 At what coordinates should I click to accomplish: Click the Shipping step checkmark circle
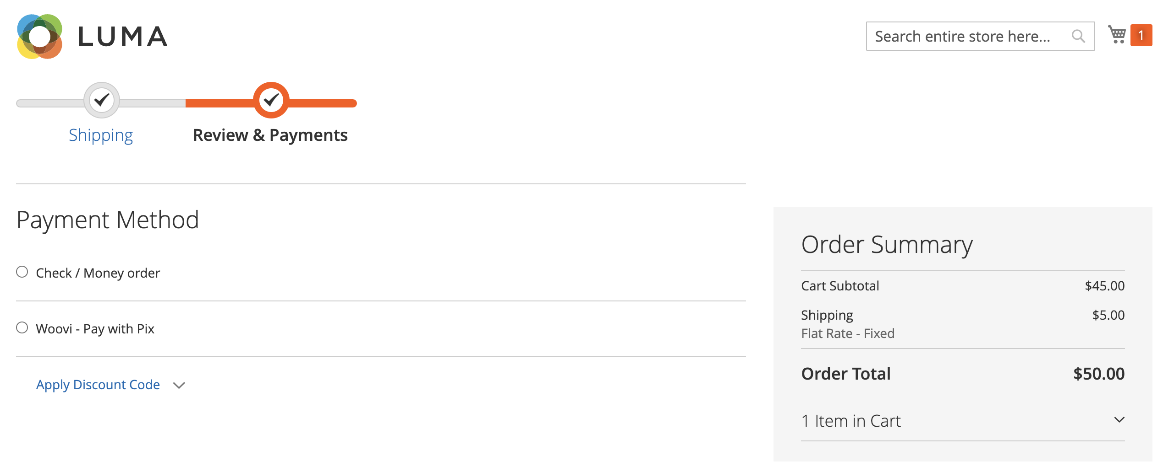[102, 100]
